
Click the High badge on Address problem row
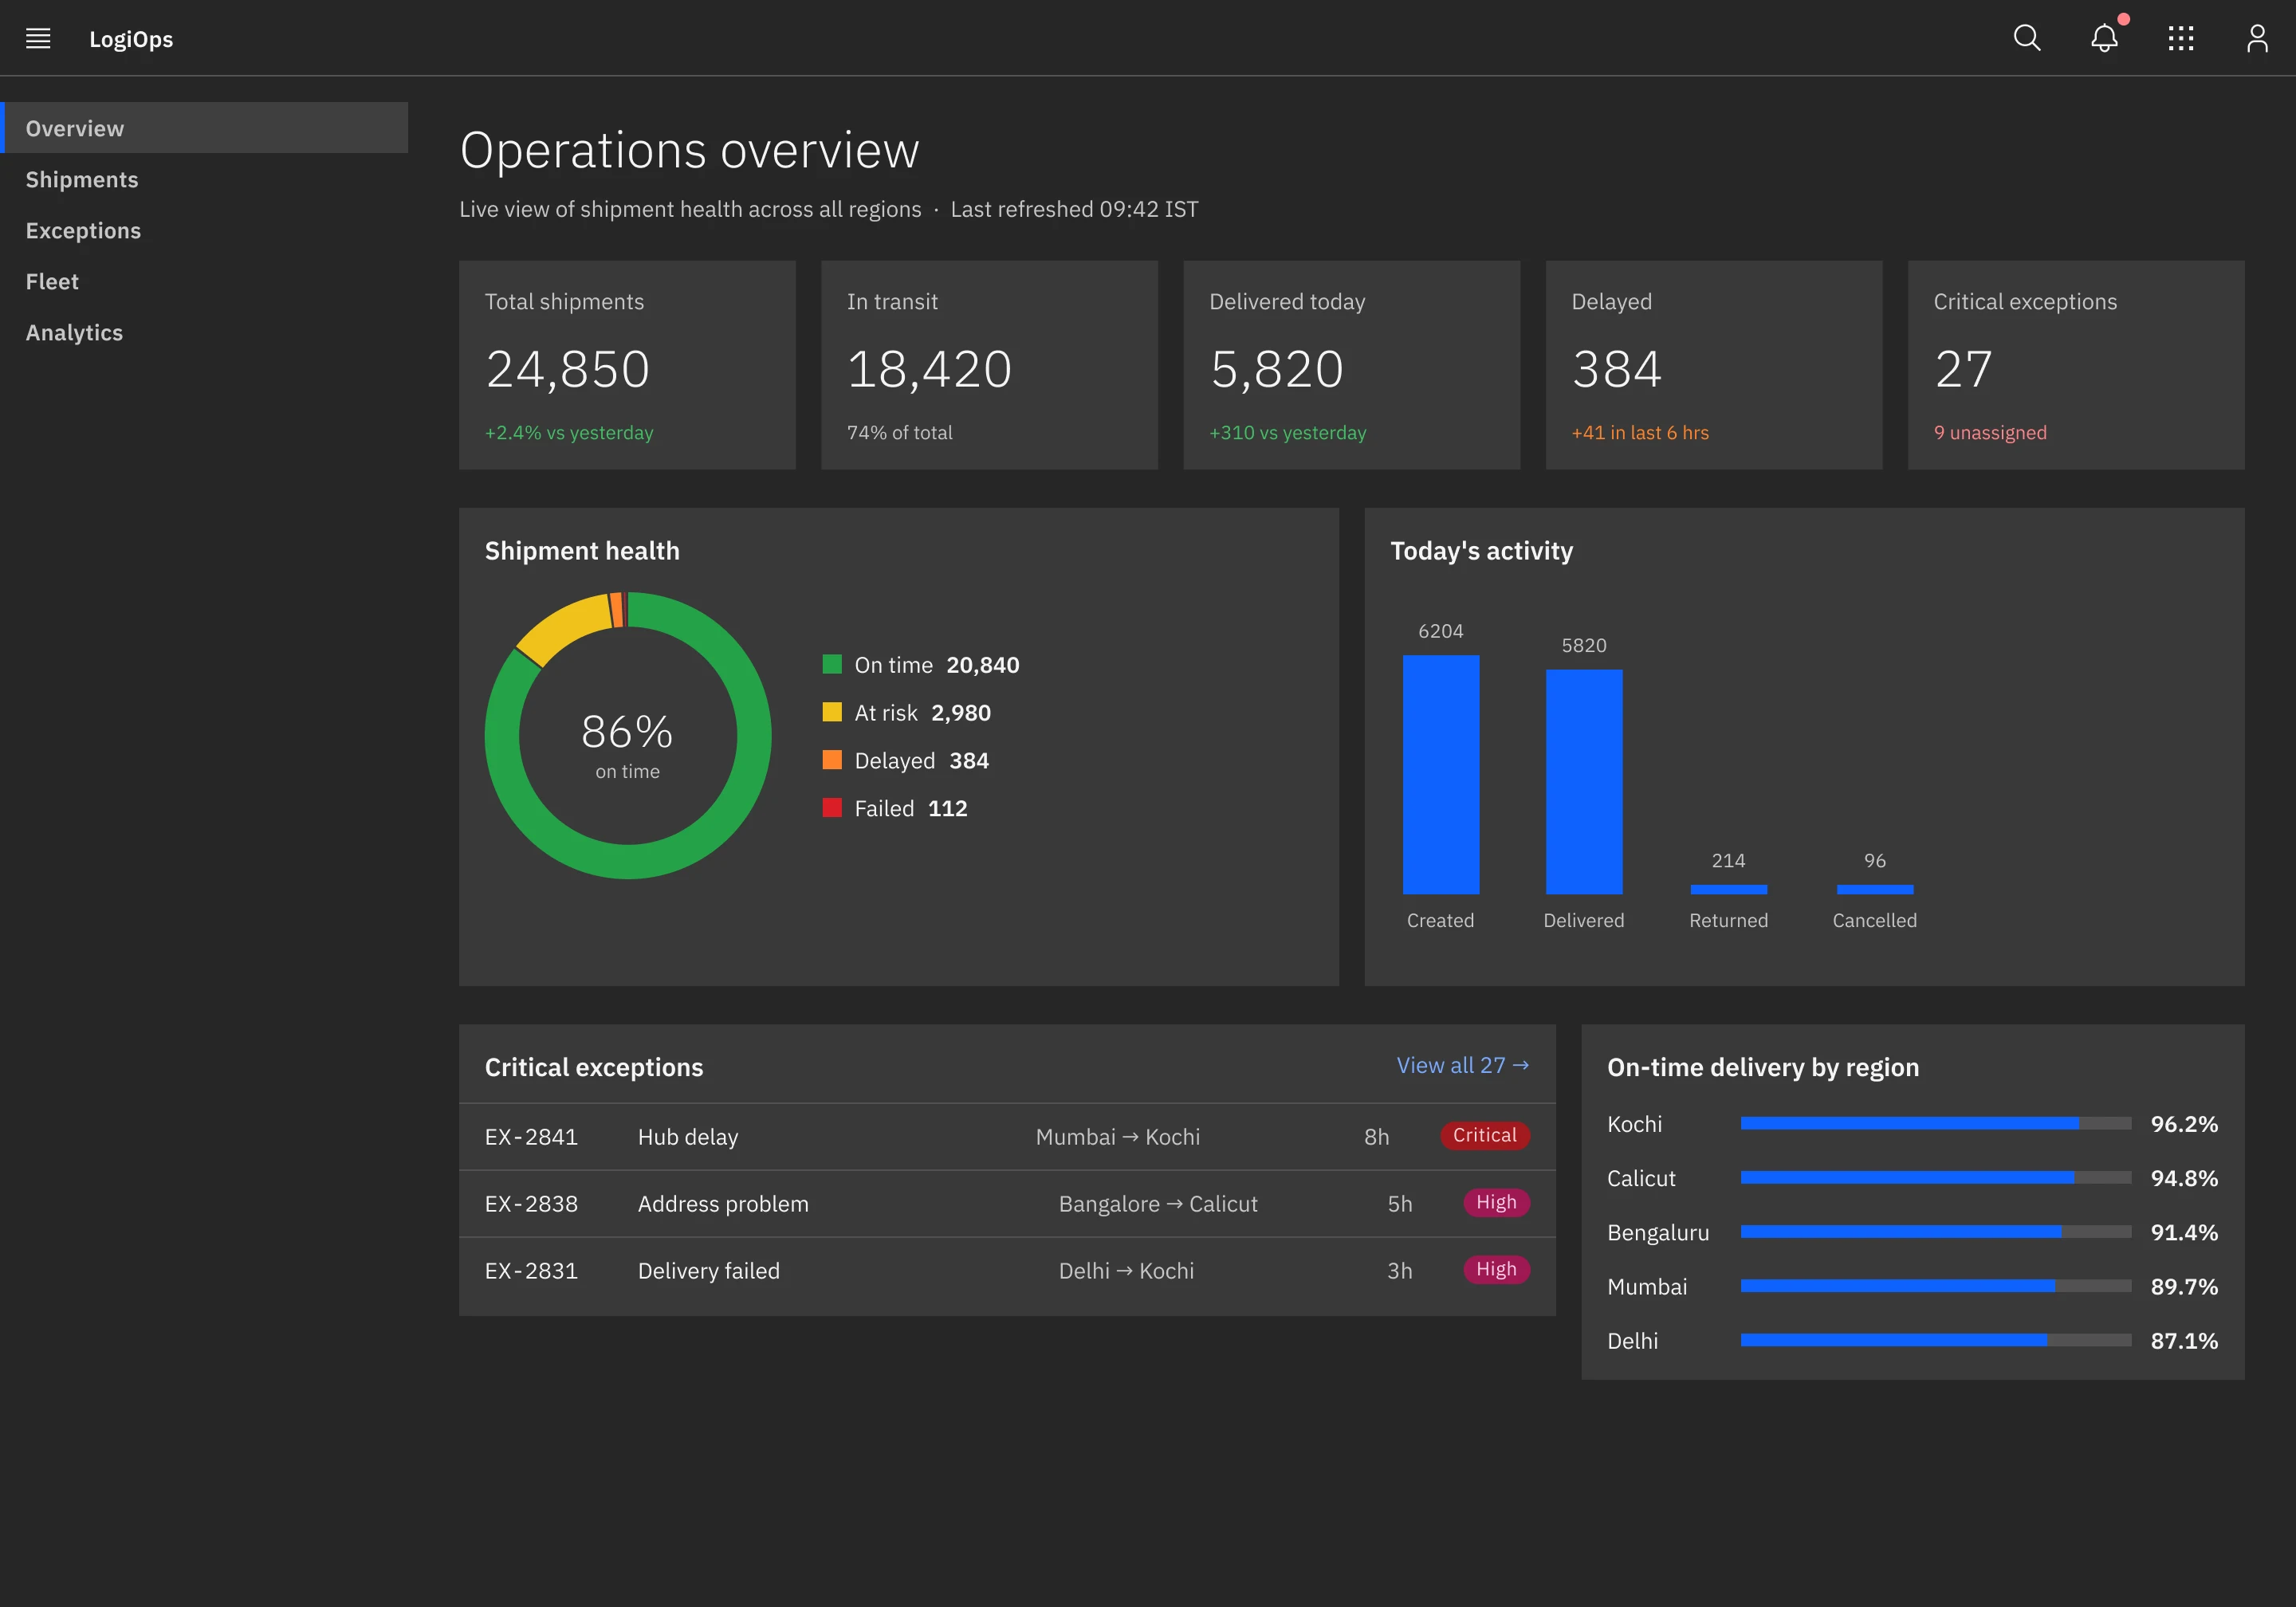[x=1496, y=1202]
